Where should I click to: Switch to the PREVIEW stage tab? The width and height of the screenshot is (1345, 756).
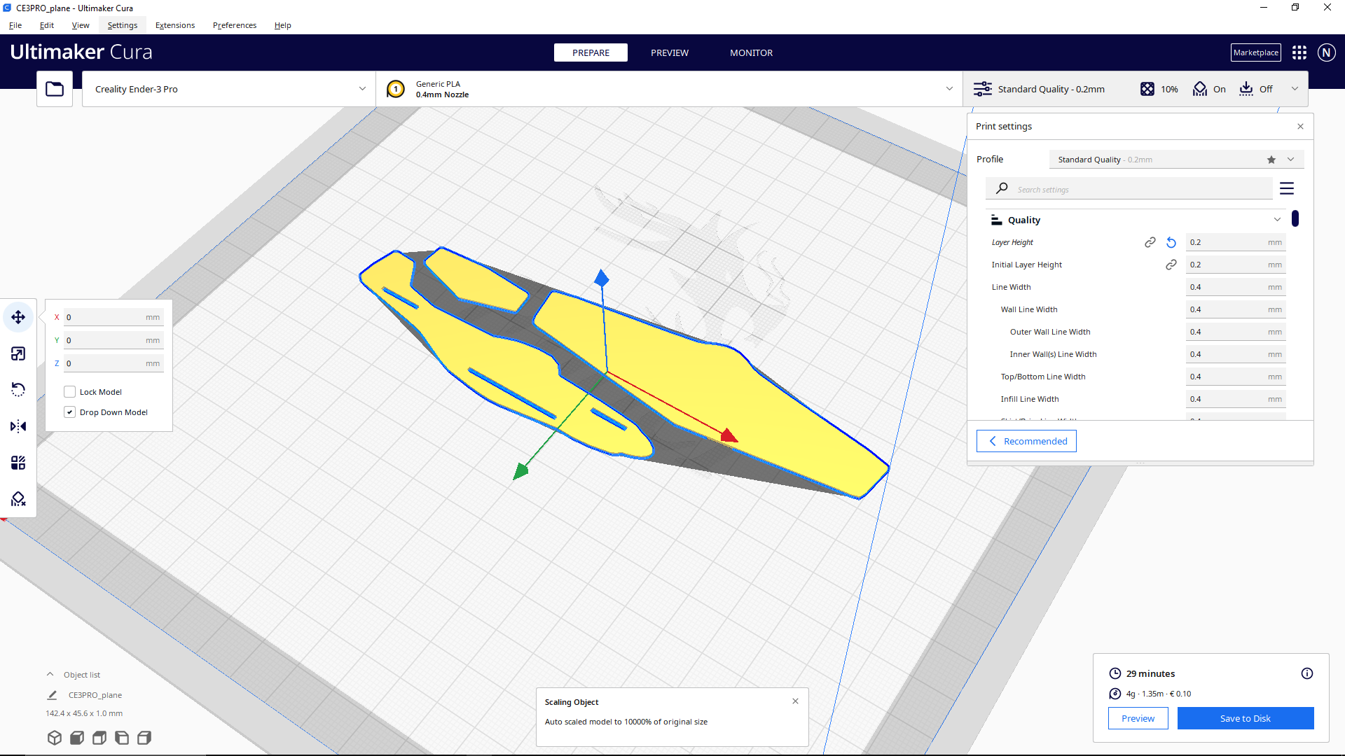669,52
